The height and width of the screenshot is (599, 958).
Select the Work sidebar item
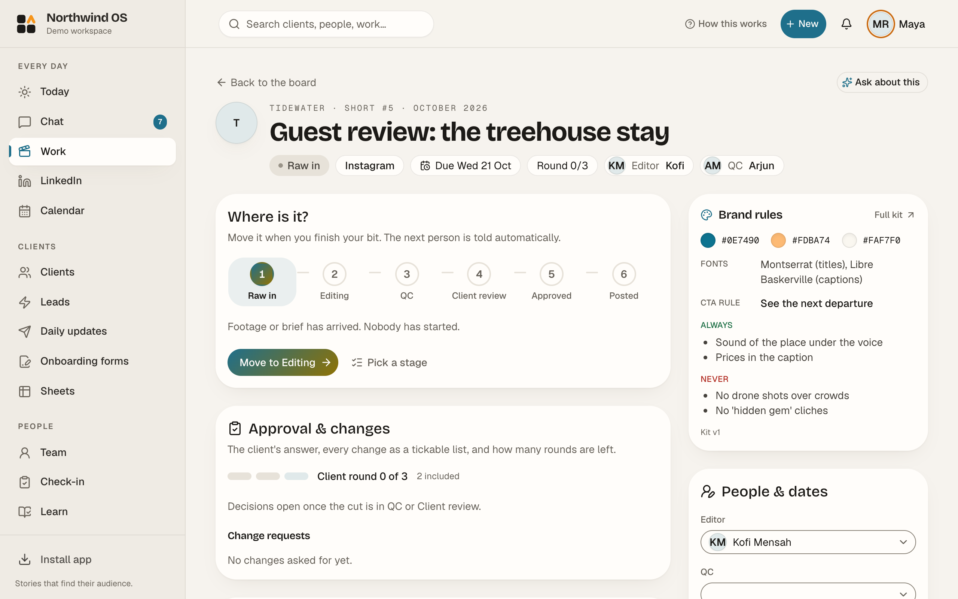[92, 151]
